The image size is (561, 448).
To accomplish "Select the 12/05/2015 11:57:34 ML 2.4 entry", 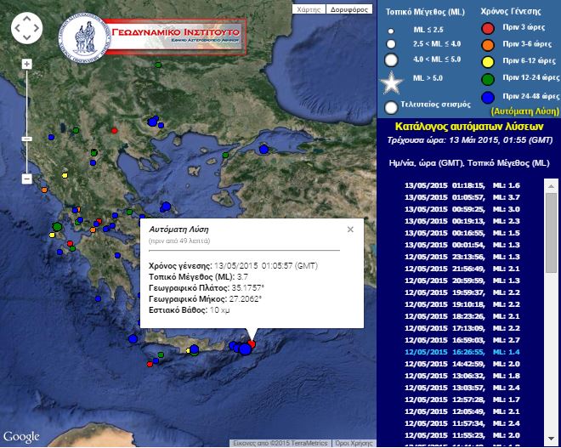I will click(462, 423).
